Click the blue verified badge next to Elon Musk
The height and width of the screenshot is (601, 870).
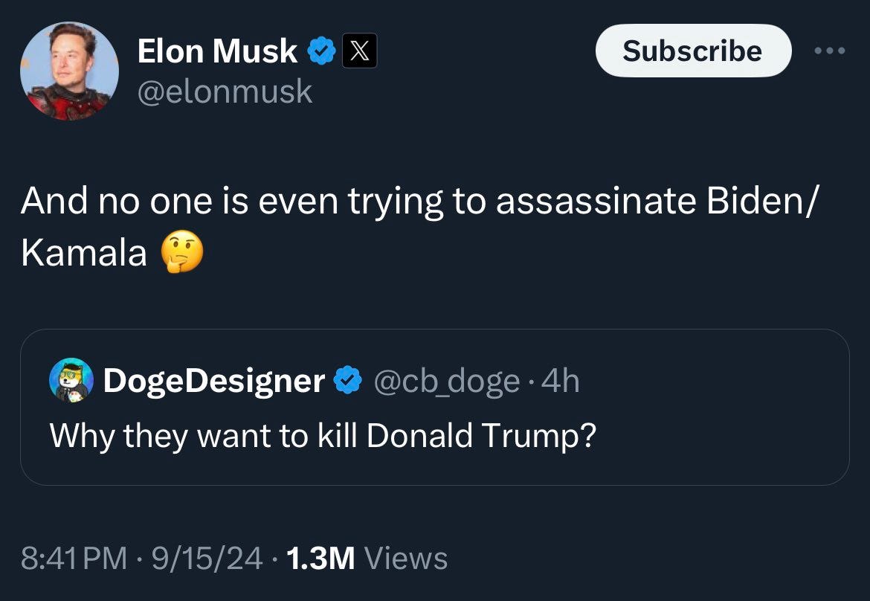coord(321,50)
